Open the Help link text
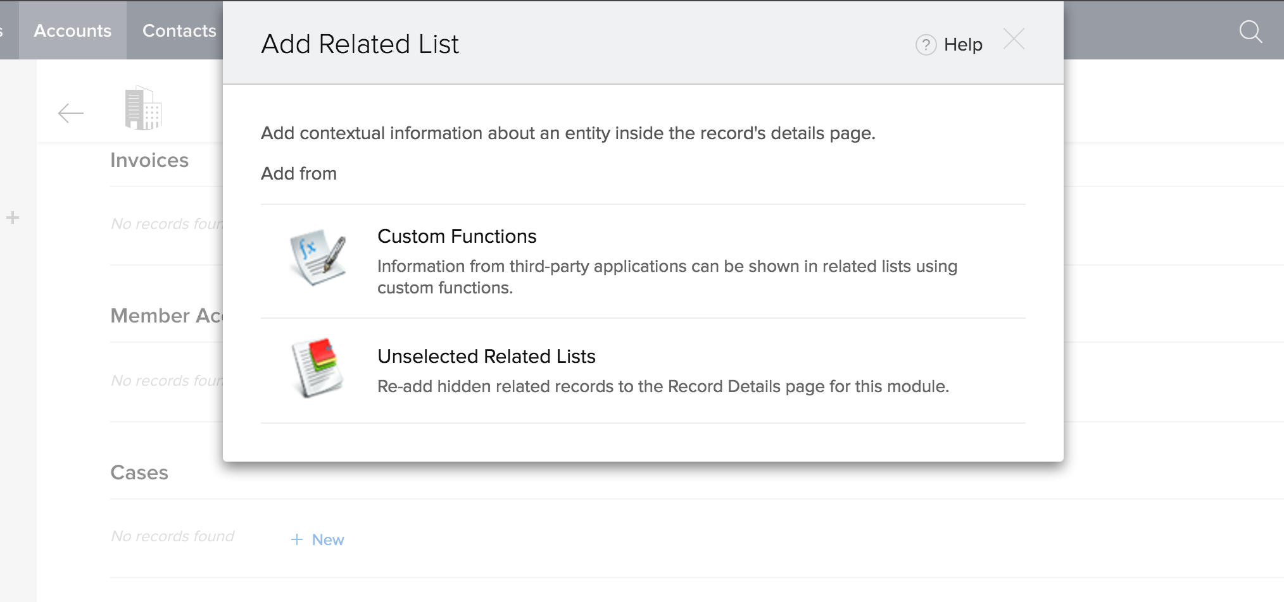The height and width of the screenshot is (602, 1284). 963,45
